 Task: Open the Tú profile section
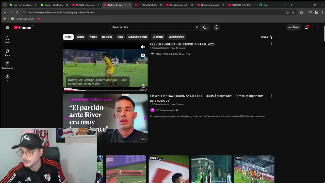tap(7, 78)
